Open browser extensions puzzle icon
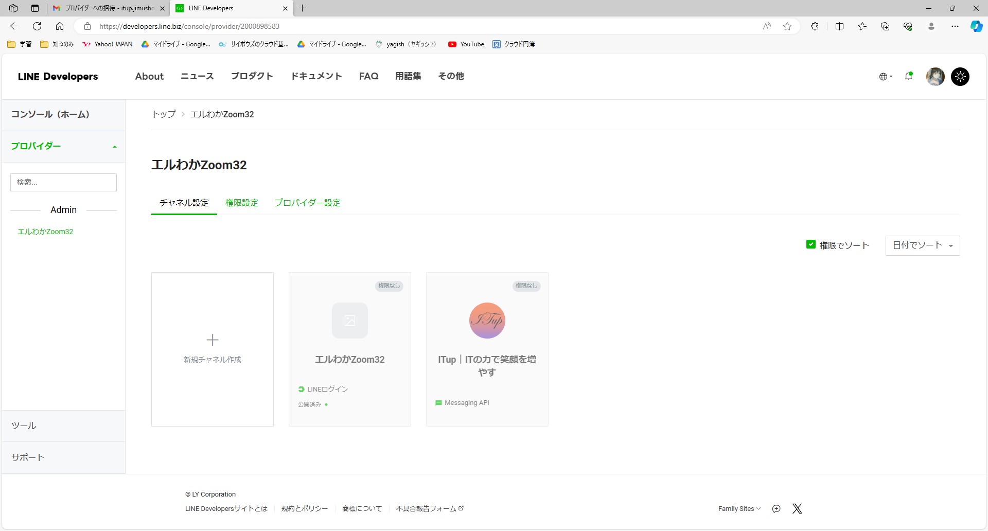 [815, 26]
